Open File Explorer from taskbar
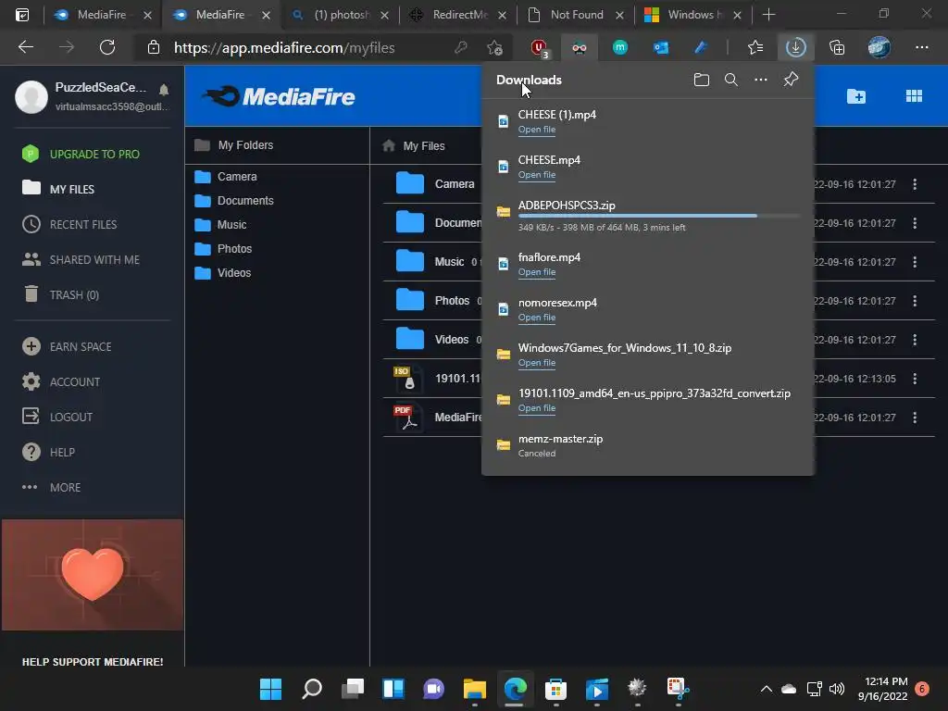 [x=475, y=689]
